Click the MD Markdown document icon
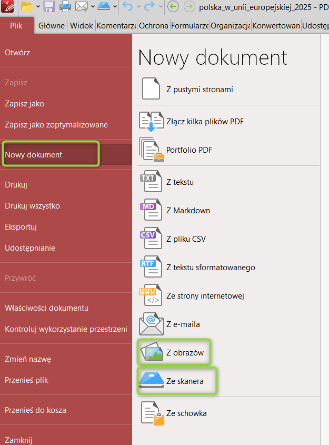 click(x=151, y=210)
